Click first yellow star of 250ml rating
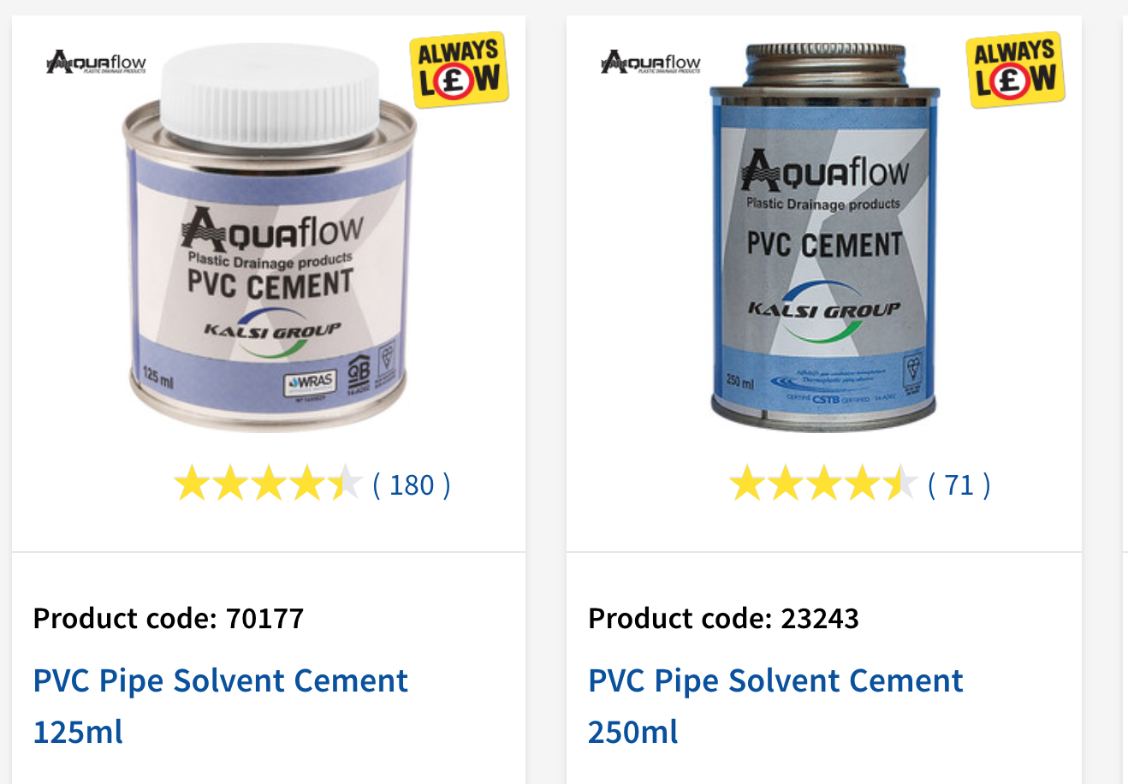 click(x=747, y=484)
